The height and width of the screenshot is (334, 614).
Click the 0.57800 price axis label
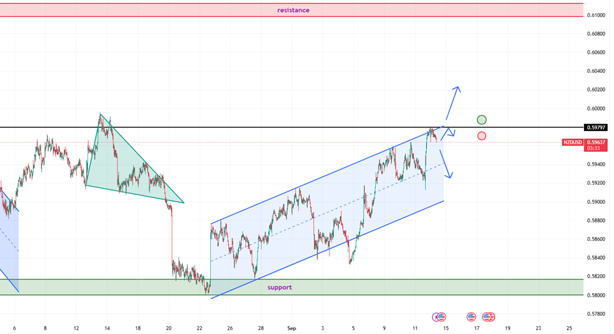coord(596,314)
